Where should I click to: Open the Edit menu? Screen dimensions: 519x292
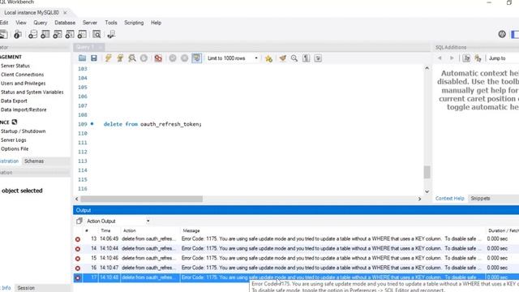coord(4,23)
